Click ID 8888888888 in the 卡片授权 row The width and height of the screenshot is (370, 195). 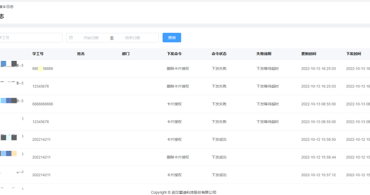(x=43, y=104)
